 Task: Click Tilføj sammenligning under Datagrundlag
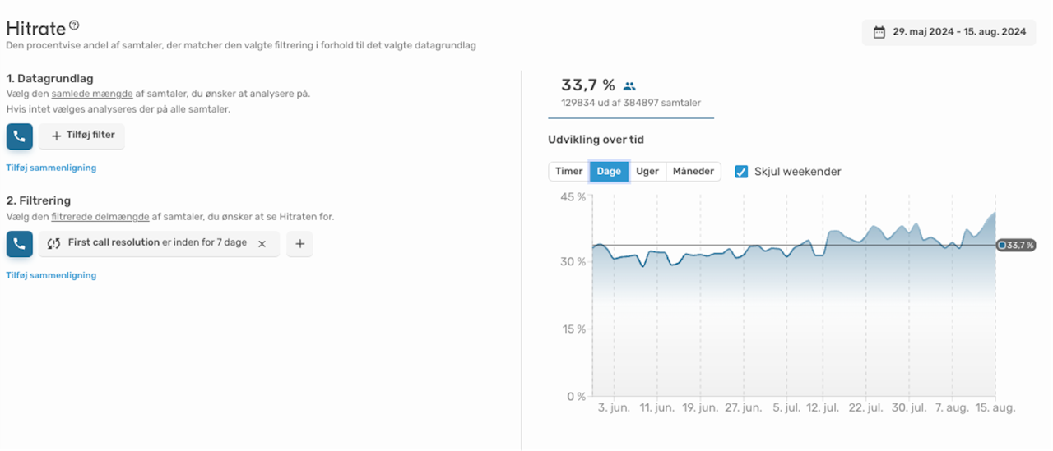(51, 168)
